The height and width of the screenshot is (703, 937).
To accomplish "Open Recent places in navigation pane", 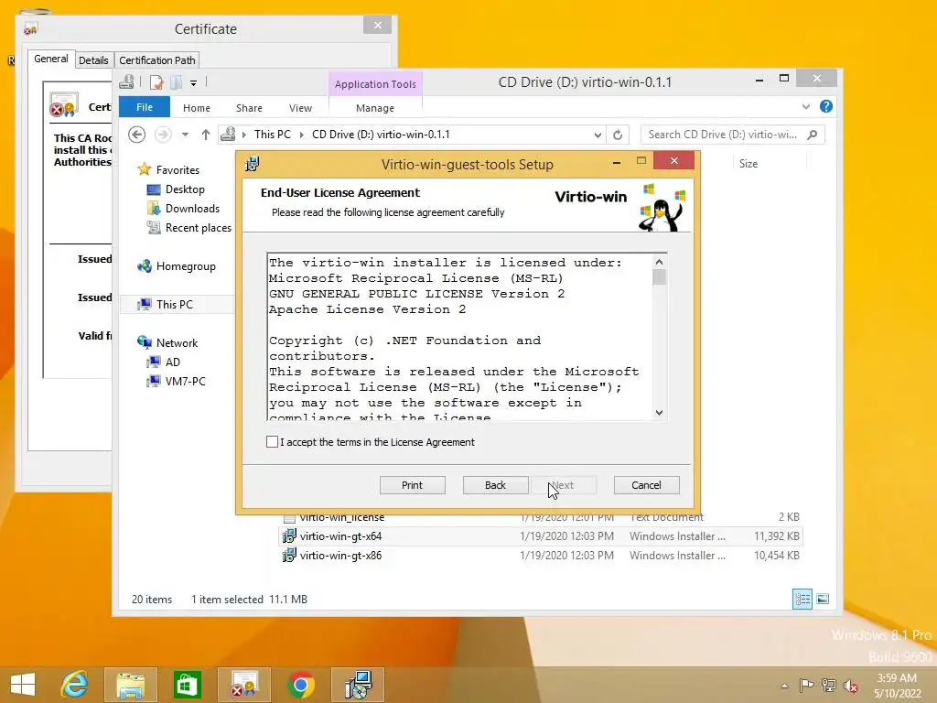I will tap(198, 228).
